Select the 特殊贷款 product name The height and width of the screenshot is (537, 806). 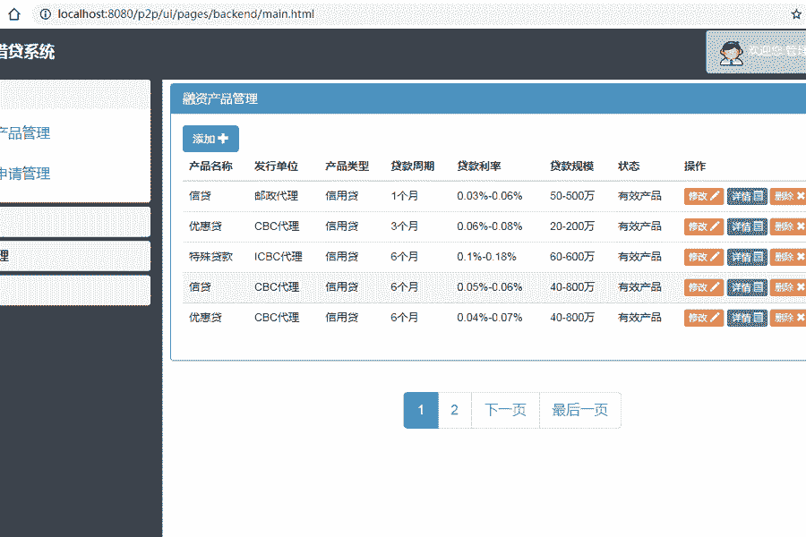tap(210, 257)
